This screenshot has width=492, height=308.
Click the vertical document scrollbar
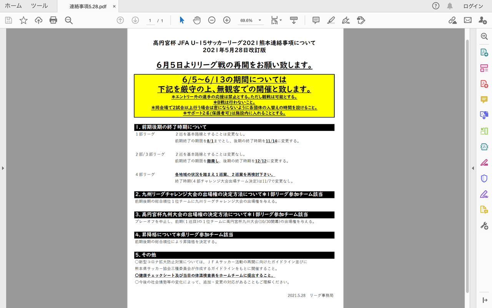[467, 166]
